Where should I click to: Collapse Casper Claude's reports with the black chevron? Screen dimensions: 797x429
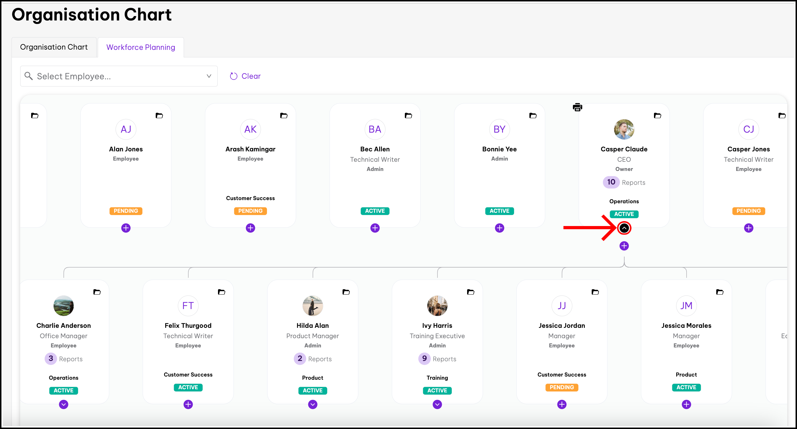tap(624, 228)
